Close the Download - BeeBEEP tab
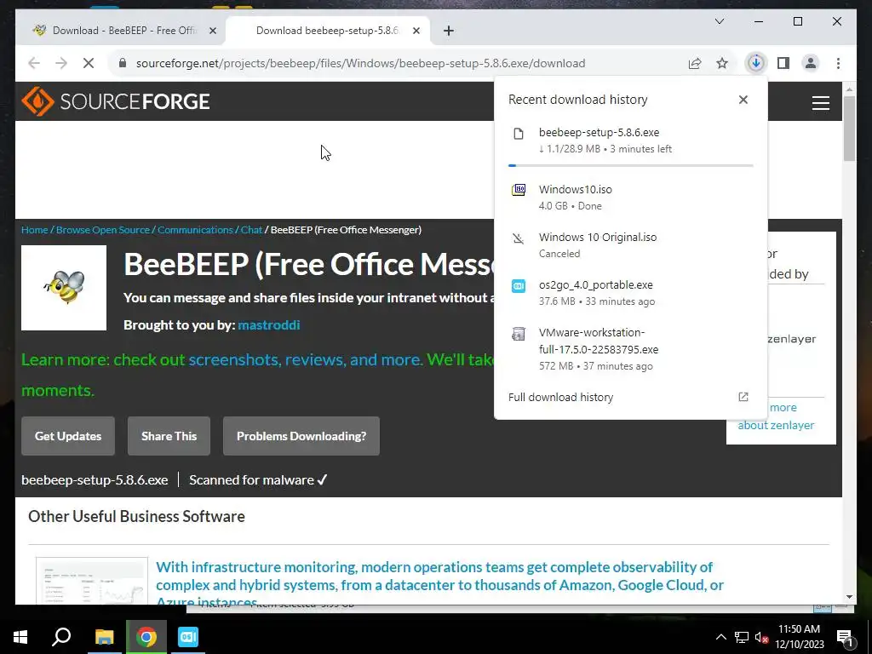The image size is (872, 654). click(x=212, y=31)
